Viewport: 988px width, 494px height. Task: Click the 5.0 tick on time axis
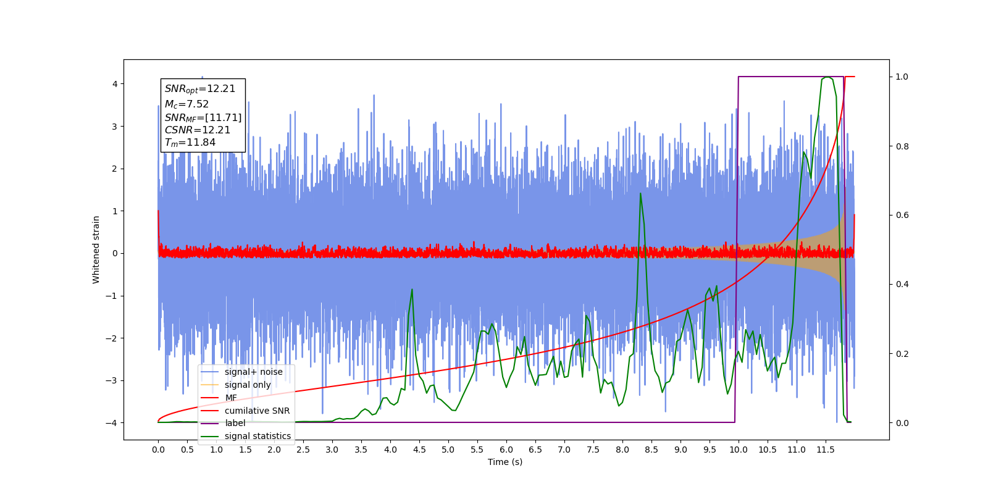coord(448,450)
